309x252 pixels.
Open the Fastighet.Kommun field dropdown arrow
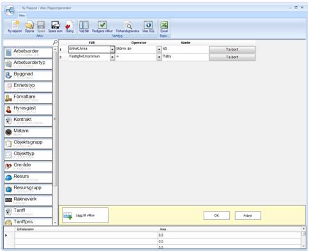tap(112, 57)
